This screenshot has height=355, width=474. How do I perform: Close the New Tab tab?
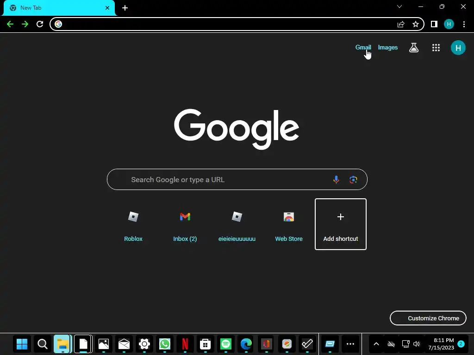click(107, 8)
